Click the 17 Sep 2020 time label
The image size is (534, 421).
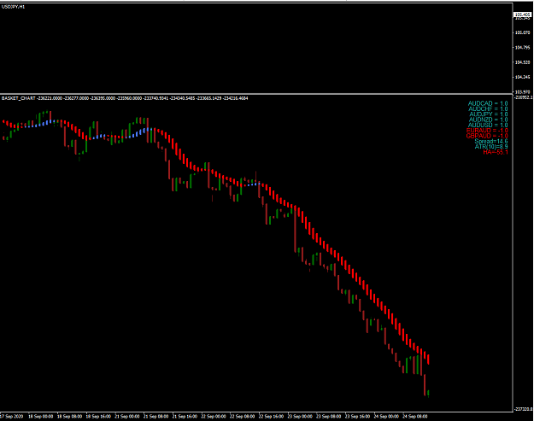[x=12, y=416]
